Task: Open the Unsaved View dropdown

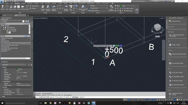Action: click(98, 8)
